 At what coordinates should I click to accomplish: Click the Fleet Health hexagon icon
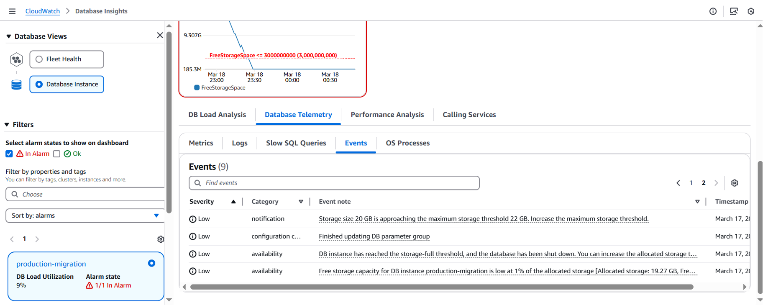click(16, 60)
